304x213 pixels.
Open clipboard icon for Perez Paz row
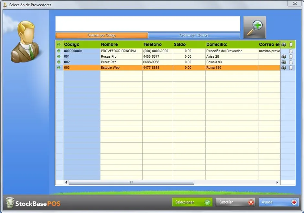click(291, 62)
